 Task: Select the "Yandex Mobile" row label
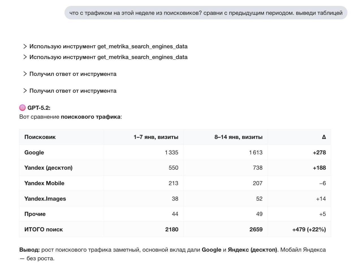coord(44,183)
